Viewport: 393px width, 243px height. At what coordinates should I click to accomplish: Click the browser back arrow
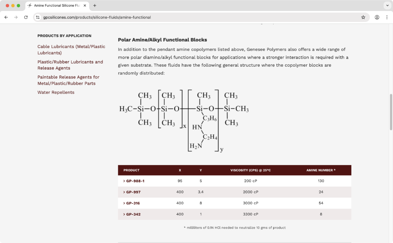(6, 17)
